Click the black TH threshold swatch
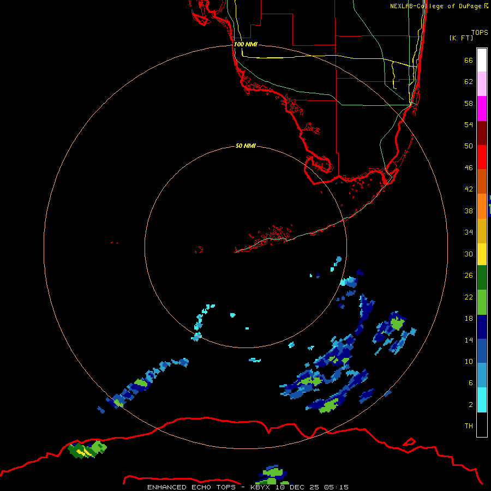The height and width of the screenshot is (491, 491). point(482,424)
